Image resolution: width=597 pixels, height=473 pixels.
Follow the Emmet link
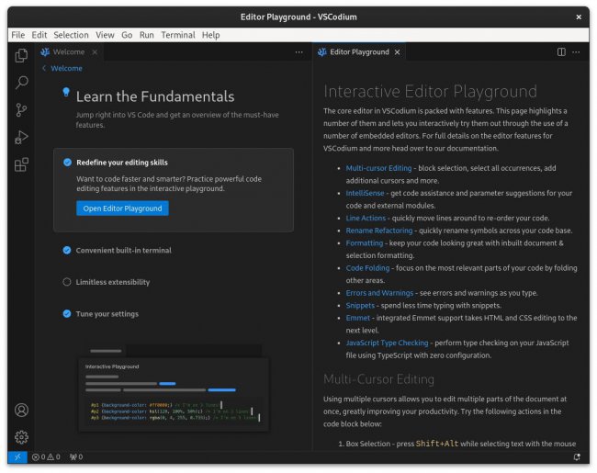click(x=358, y=318)
